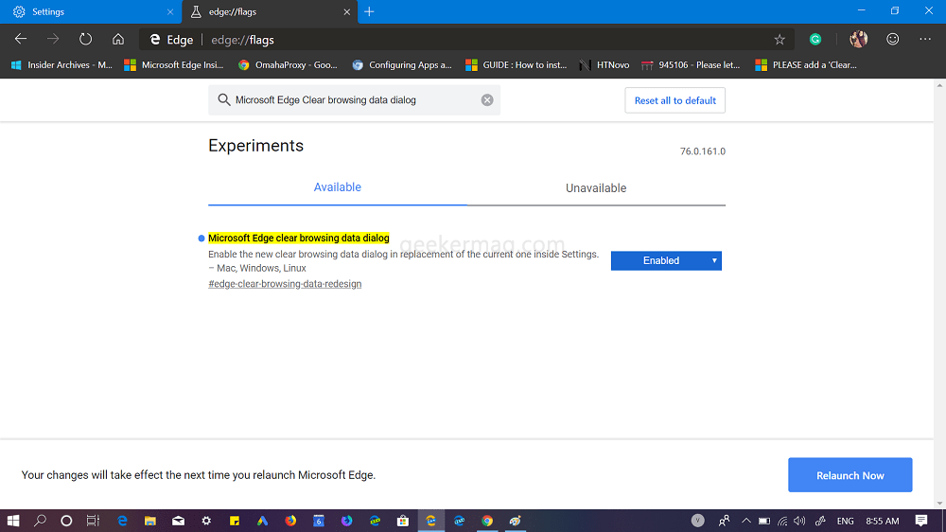Go back using the back arrow
Image resolution: width=946 pixels, height=532 pixels.
pyautogui.click(x=21, y=39)
